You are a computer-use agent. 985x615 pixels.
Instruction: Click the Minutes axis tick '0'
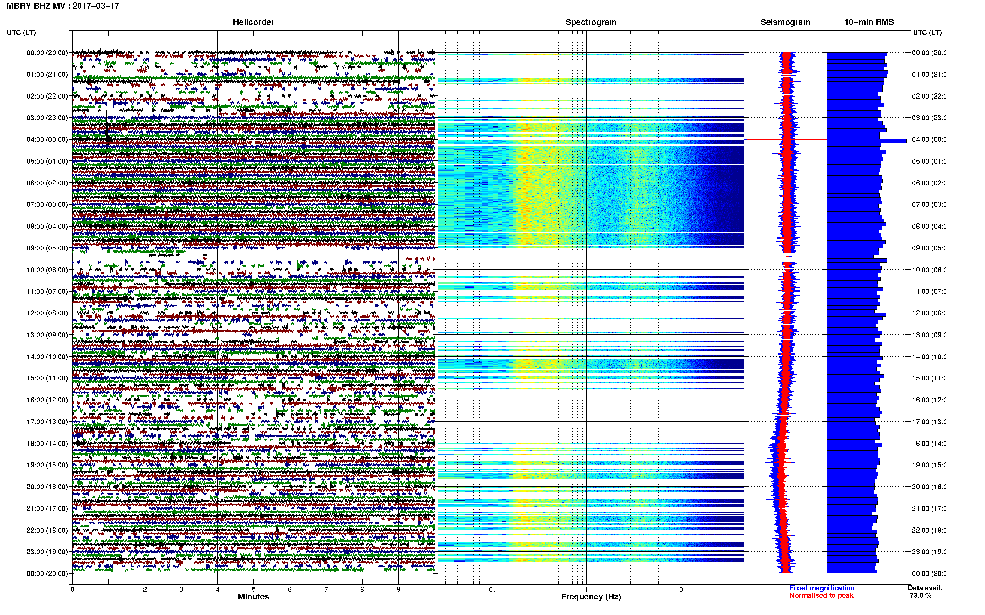point(72,589)
